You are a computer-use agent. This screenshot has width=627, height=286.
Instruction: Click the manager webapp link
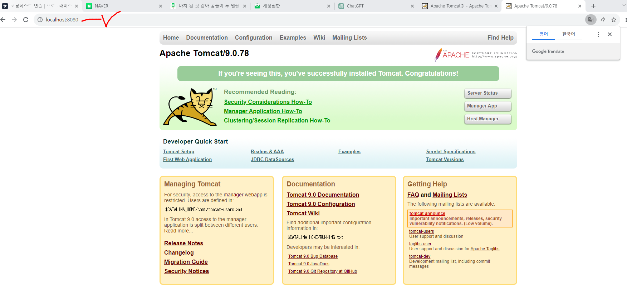click(243, 195)
